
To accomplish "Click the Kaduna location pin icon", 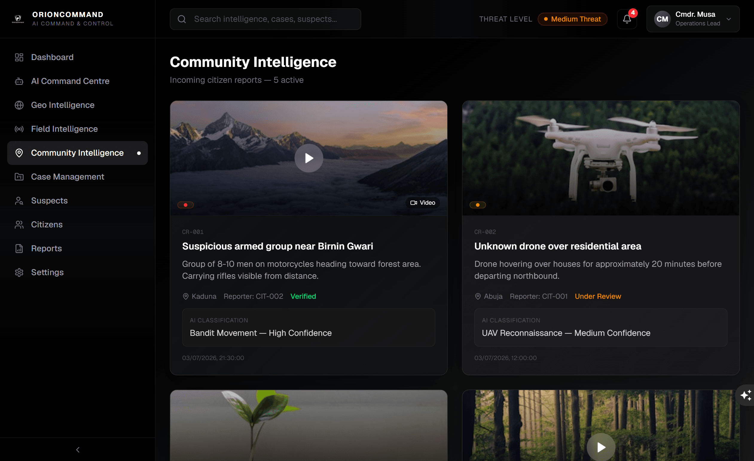I will point(185,296).
